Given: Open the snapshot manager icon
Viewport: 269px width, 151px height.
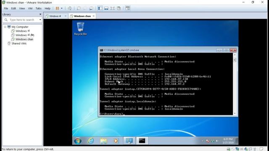Looking at the screenshot, I should coord(91,8).
